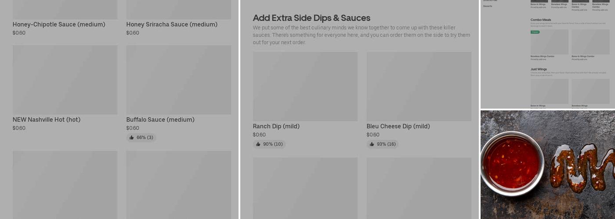
Task: Select Bone-In Wings Combo under Combo Meals
Action: tap(590, 42)
